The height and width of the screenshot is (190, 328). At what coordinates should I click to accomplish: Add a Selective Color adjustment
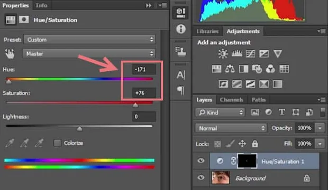(x=264, y=84)
